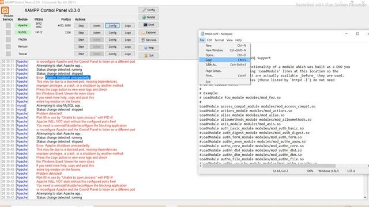
Task: Maximize the Notepad window
Action: point(357,34)
